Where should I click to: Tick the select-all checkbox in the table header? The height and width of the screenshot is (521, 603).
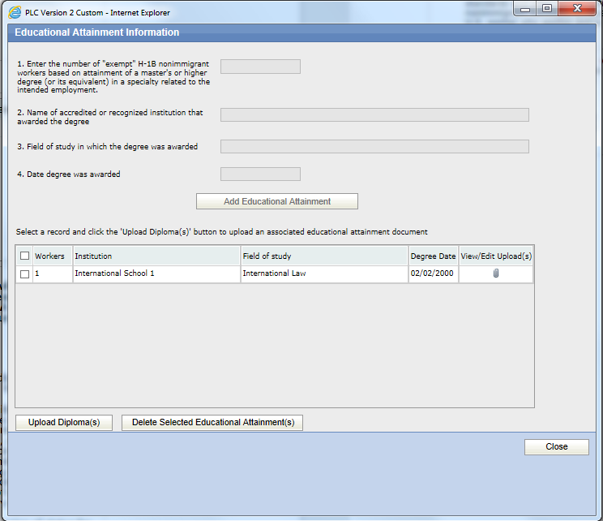pyautogui.click(x=24, y=256)
